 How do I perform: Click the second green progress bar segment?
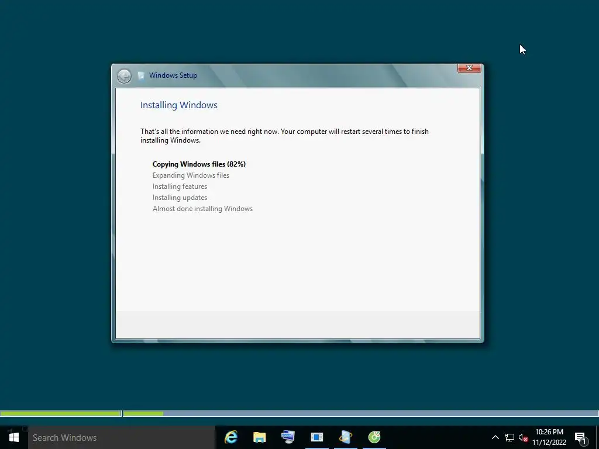(x=143, y=413)
